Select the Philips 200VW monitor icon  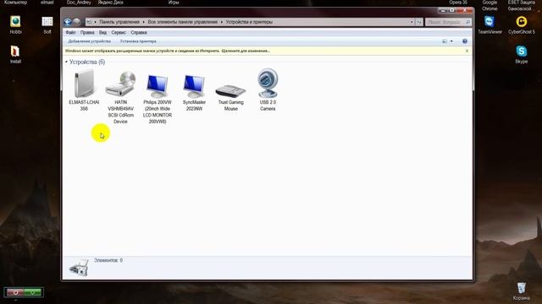coord(158,86)
